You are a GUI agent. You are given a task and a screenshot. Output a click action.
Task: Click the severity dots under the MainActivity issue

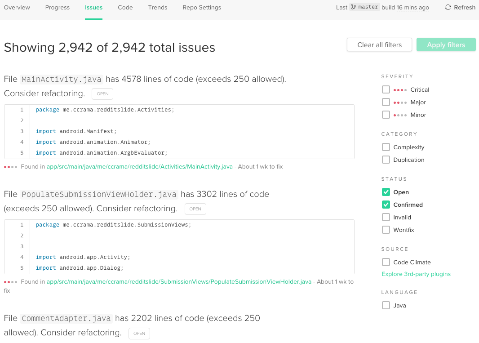(x=10, y=166)
